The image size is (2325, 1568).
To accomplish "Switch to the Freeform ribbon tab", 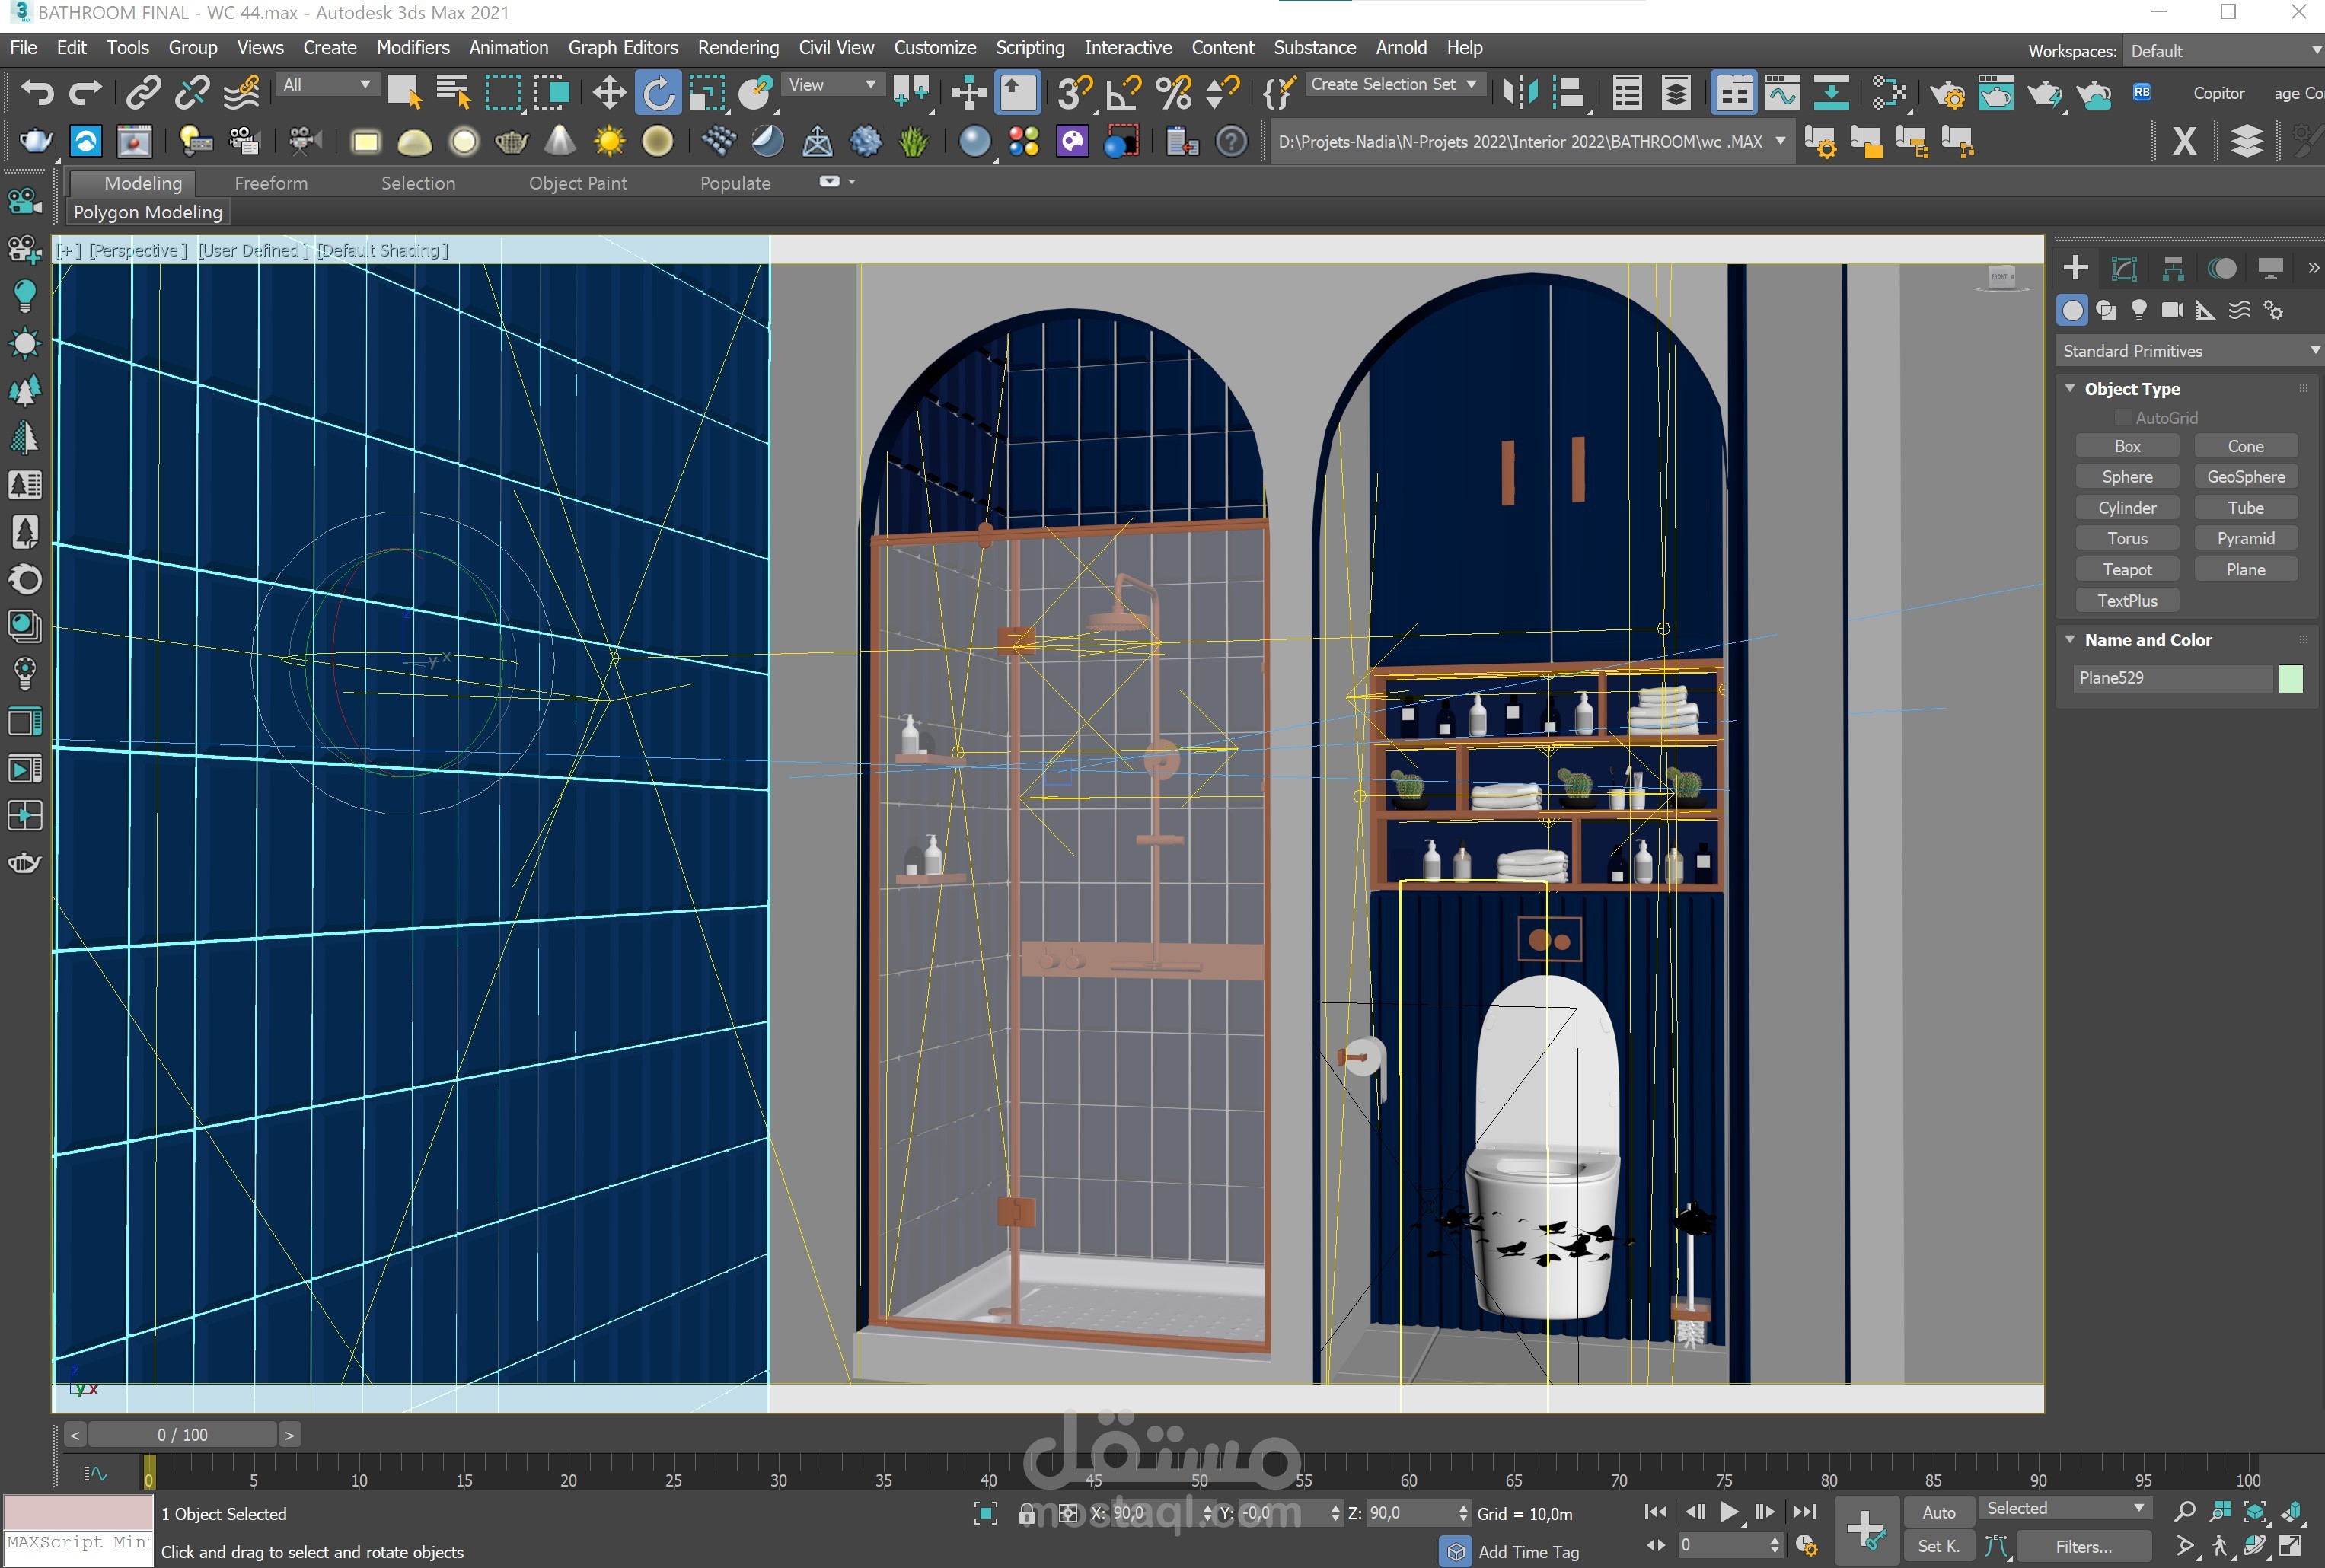I will coord(271,183).
